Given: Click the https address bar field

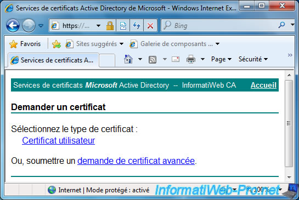Looking at the screenshot, I should [76, 25].
